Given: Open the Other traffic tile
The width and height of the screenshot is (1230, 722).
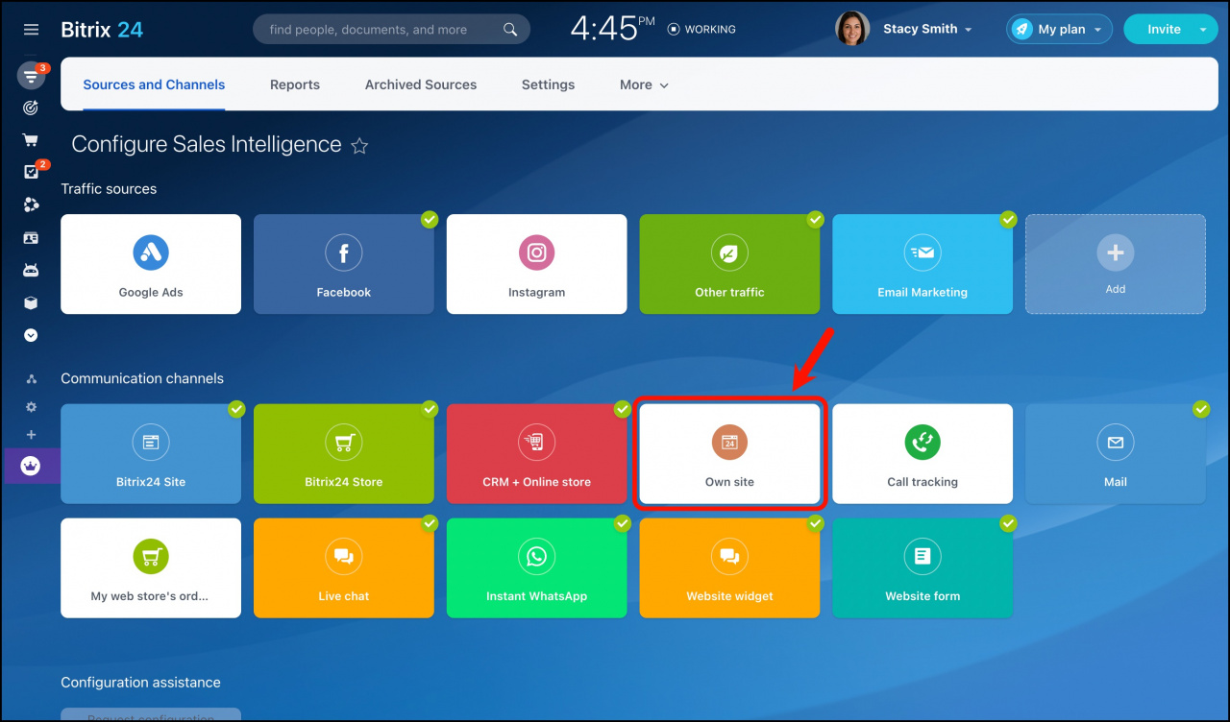Looking at the screenshot, I should (729, 264).
